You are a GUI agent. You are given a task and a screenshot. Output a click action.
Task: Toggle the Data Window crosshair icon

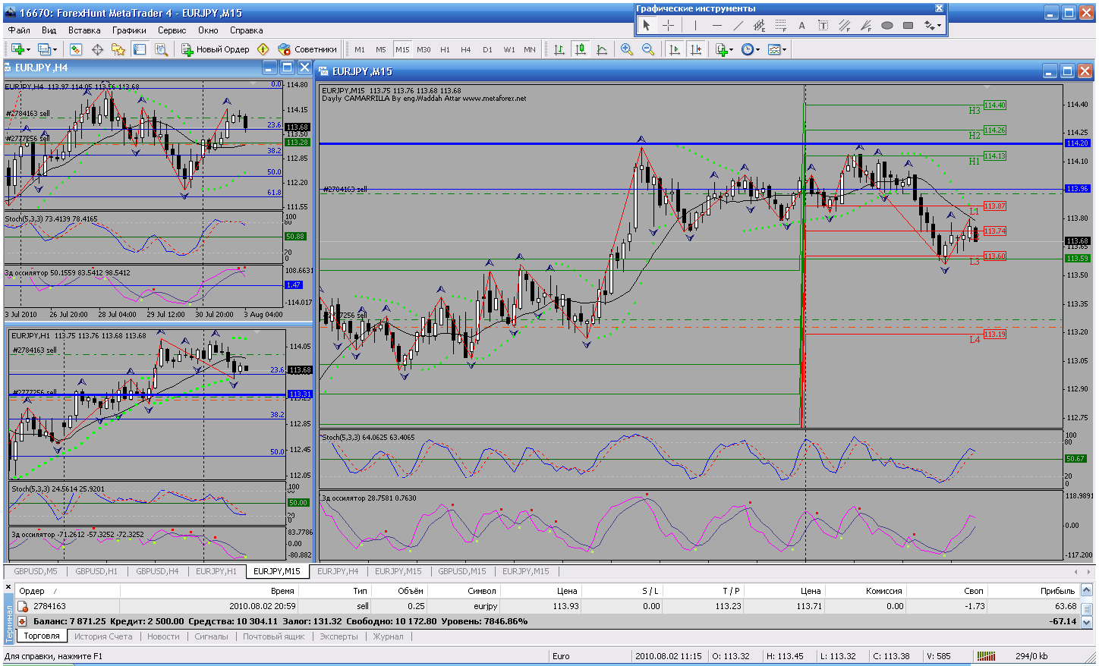click(97, 49)
